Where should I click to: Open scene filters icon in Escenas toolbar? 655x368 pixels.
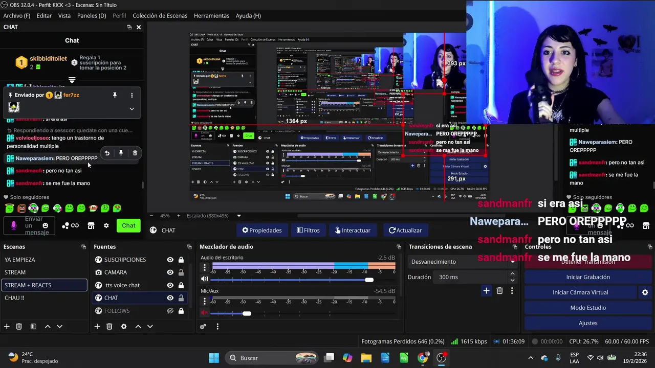(x=33, y=326)
